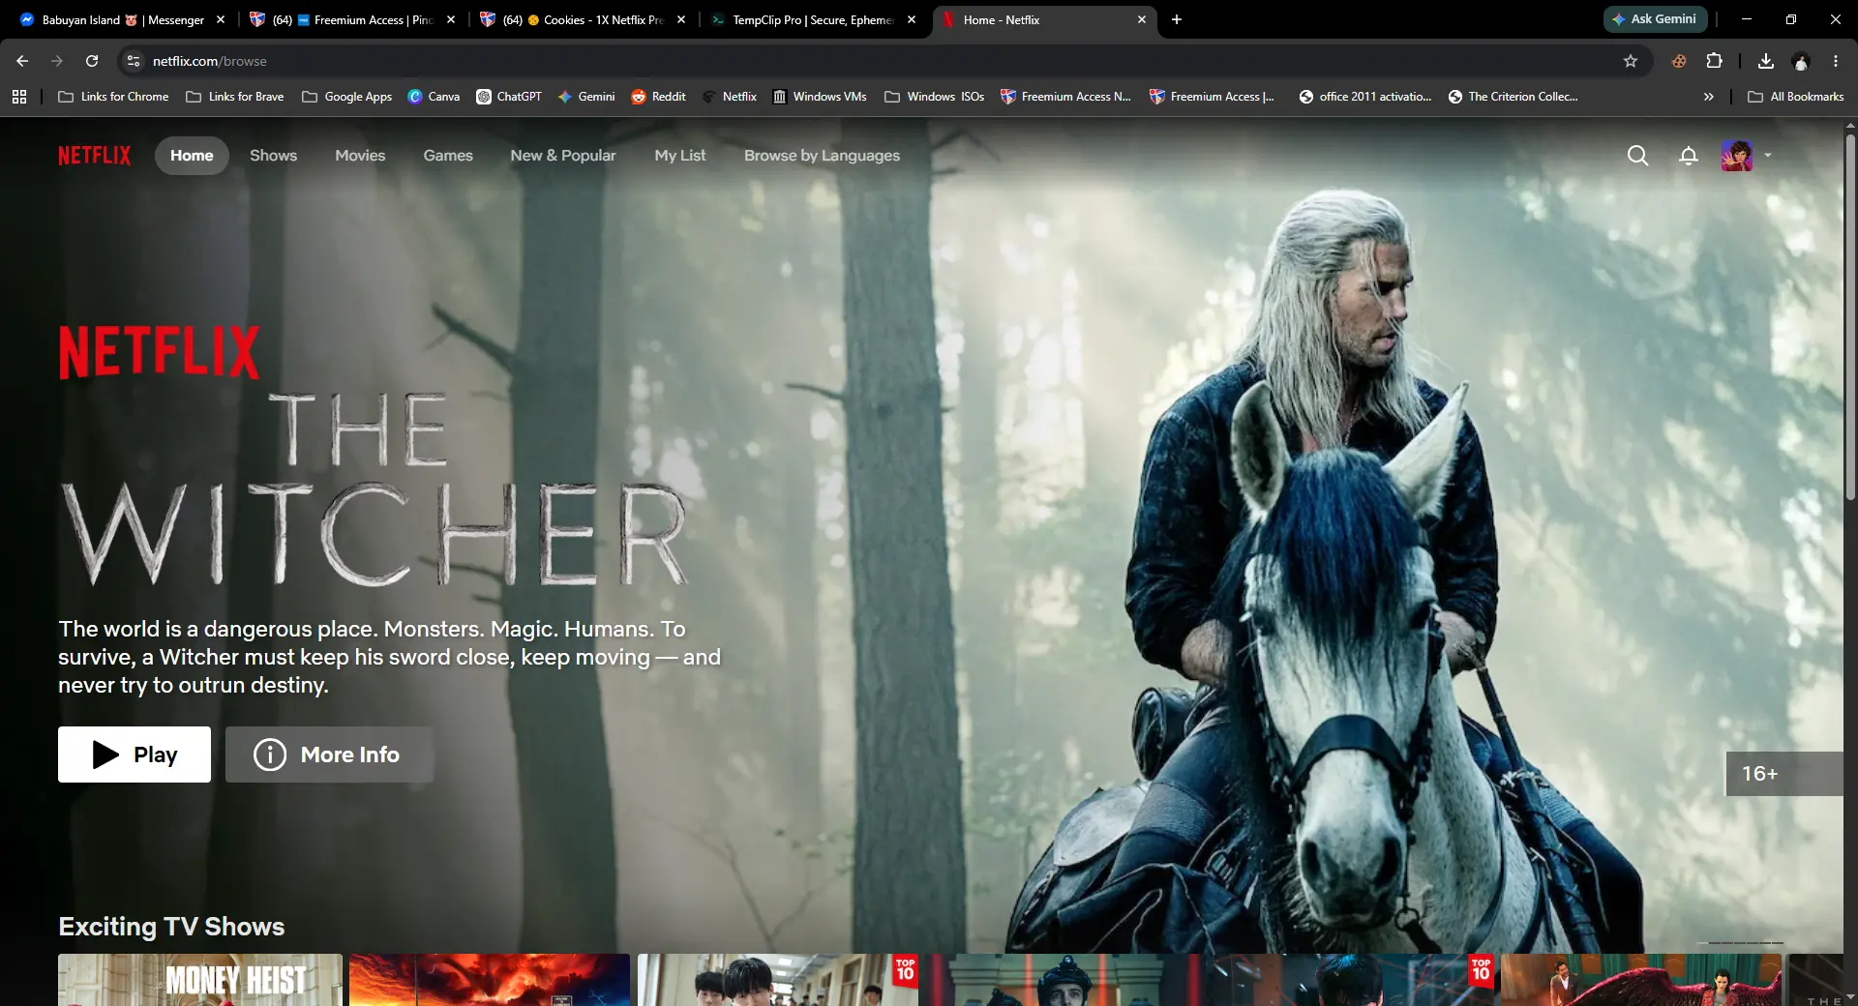Open Browse by Languages

point(822,156)
